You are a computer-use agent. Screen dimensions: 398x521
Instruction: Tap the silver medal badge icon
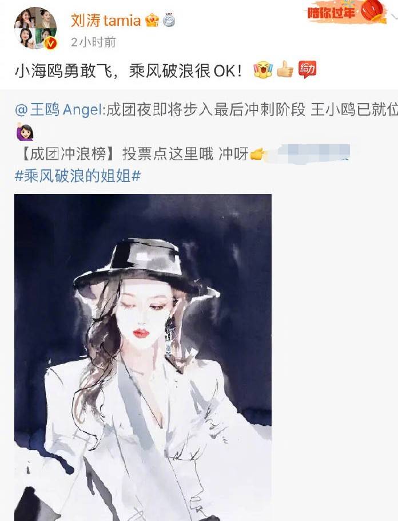tap(169, 20)
